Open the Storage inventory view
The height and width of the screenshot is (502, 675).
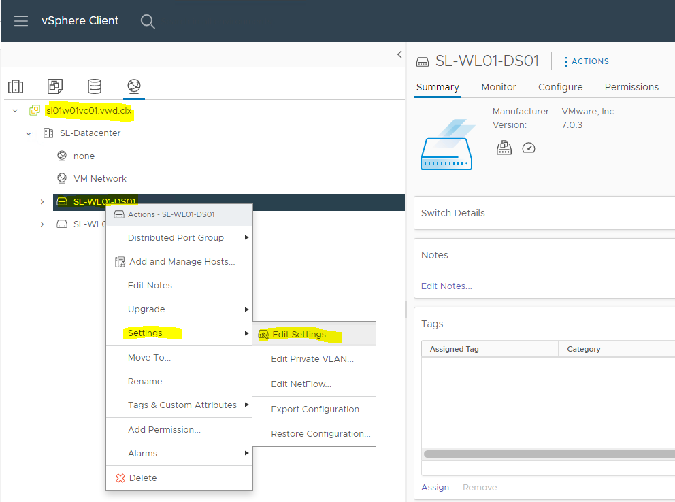coord(95,86)
